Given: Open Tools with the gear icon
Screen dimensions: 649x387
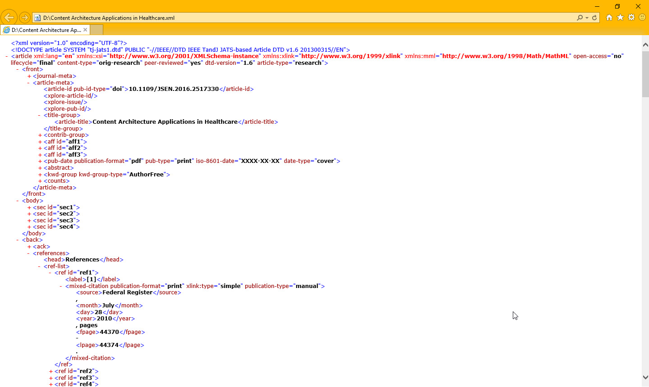Looking at the screenshot, I should 631,17.
